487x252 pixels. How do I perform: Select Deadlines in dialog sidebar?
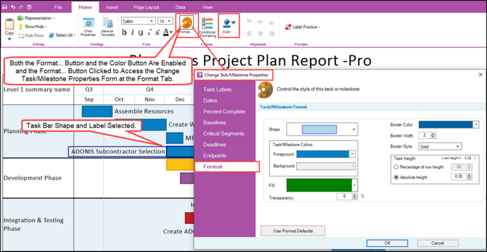[215, 144]
